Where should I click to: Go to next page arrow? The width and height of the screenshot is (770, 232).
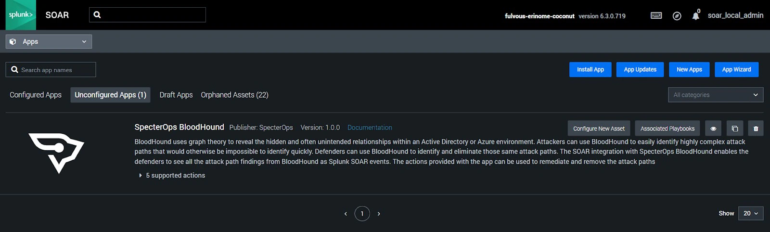click(x=379, y=214)
